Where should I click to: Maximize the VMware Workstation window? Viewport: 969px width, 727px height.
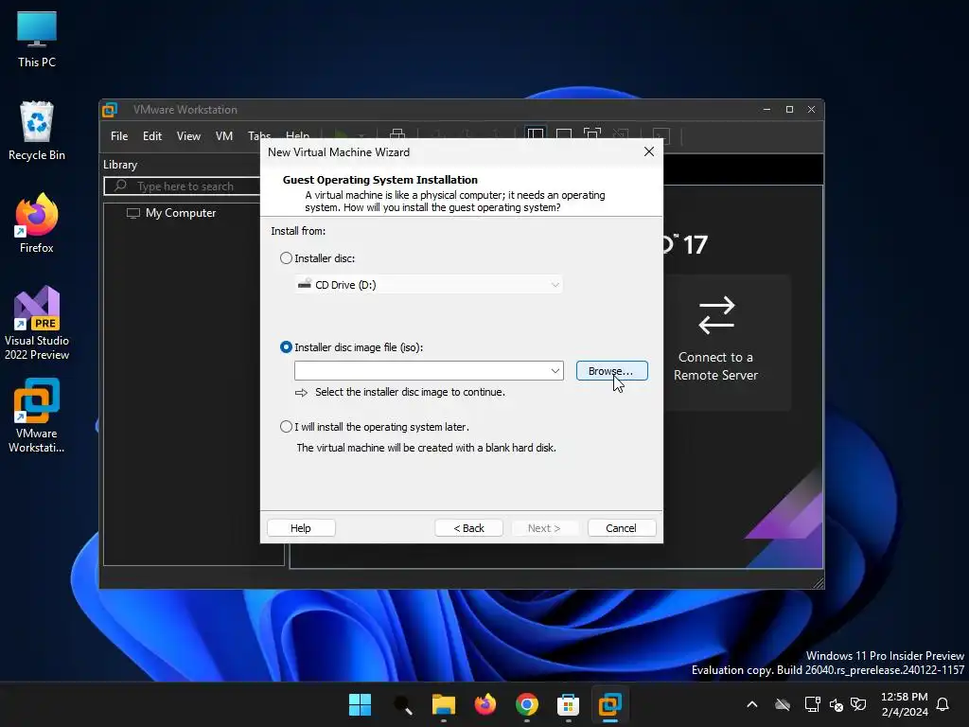[789, 110]
